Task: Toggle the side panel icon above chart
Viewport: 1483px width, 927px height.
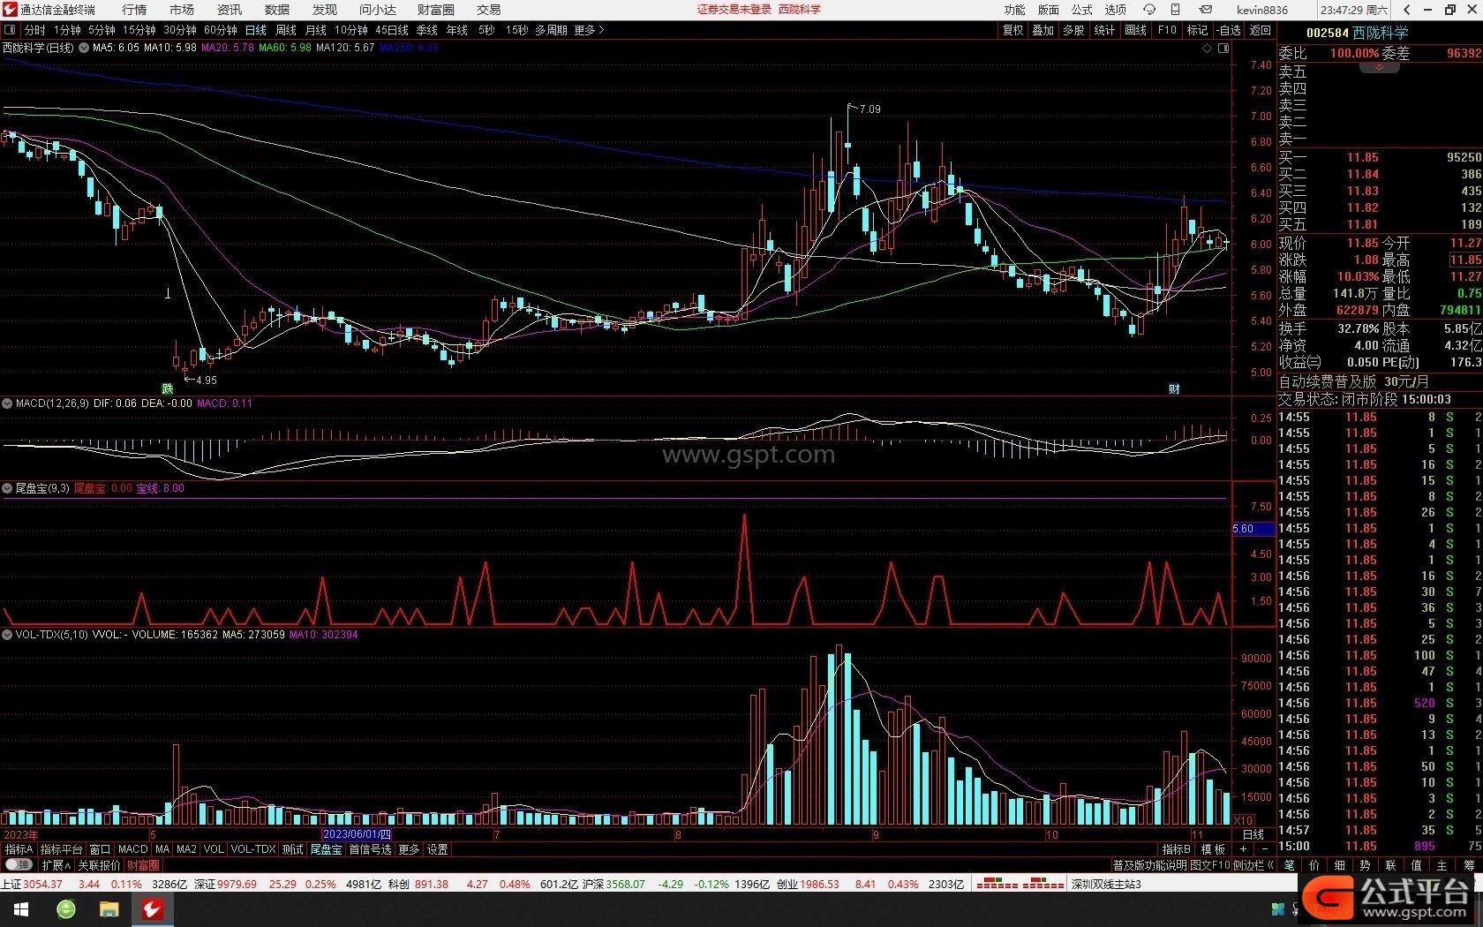Action: (1223, 49)
